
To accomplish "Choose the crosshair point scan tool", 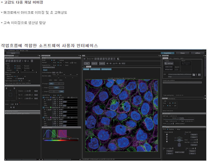I will [22, 61].
